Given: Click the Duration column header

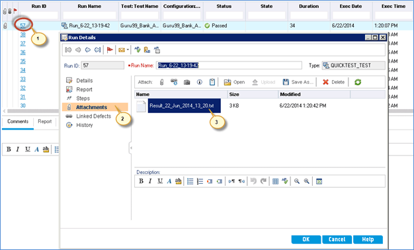Looking at the screenshot, I should [x=309, y=6].
